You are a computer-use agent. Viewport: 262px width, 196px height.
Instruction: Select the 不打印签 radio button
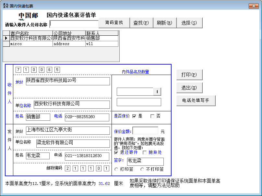(142, 169)
